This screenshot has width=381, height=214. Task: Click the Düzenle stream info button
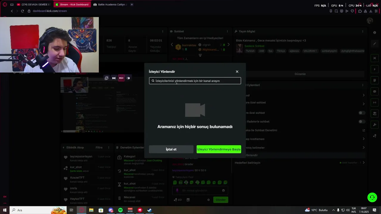[x=300, y=74]
